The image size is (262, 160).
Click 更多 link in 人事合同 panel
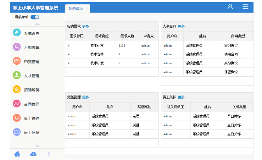(181, 26)
